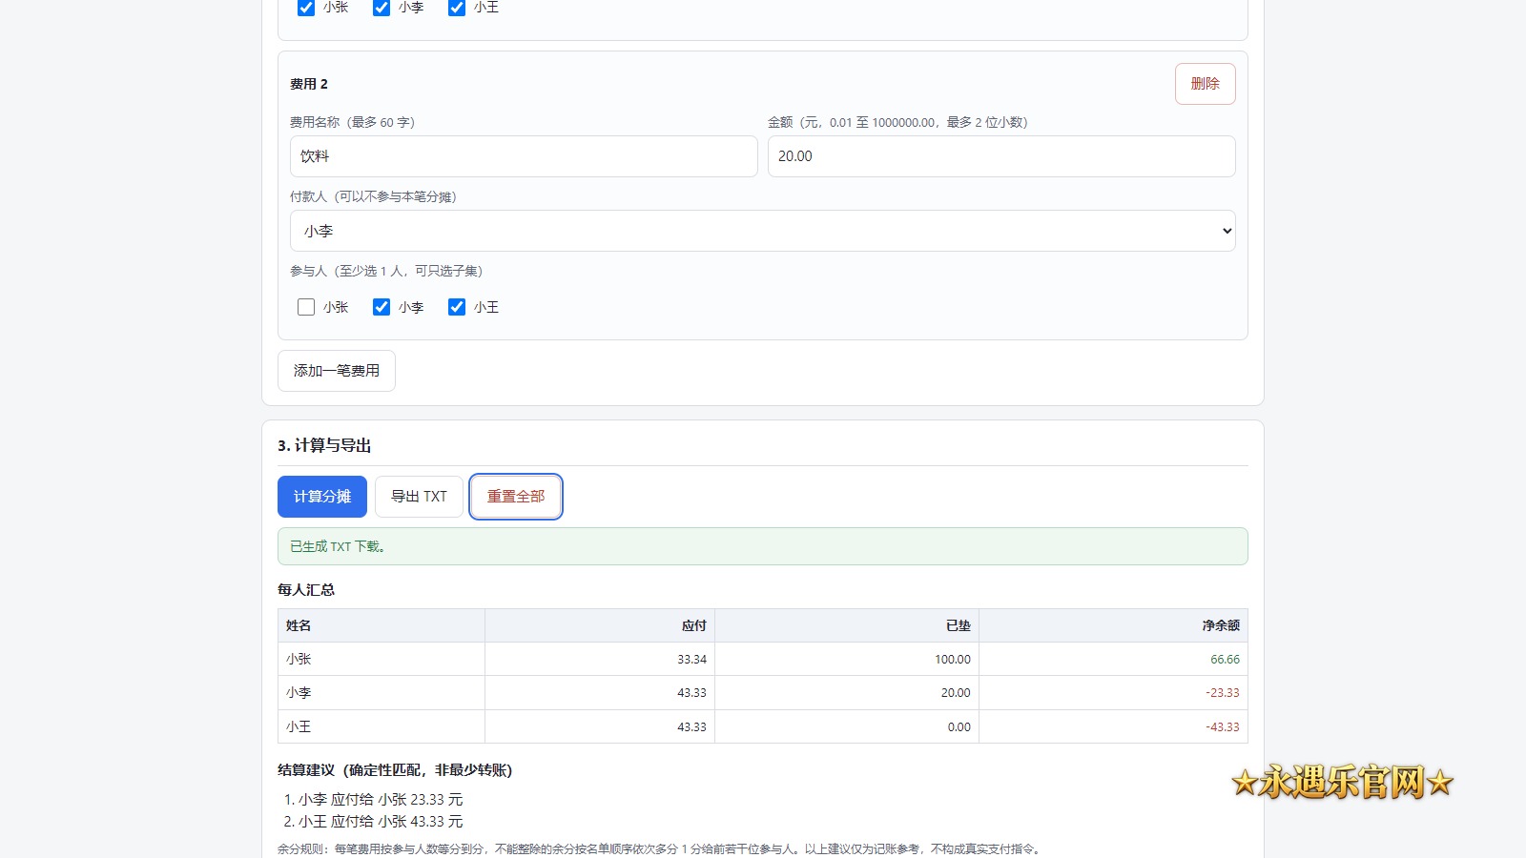Click the 100.00 advanced amount cell
This screenshot has width=1526, height=858.
[x=847, y=659]
